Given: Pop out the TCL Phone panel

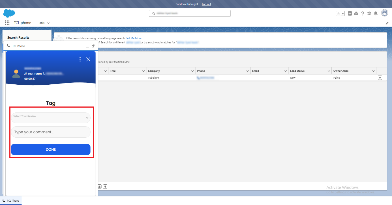Looking at the screenshot, I should tap(93, 46).
